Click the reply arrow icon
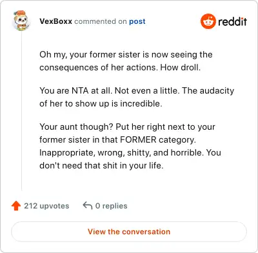 (88, 205)
